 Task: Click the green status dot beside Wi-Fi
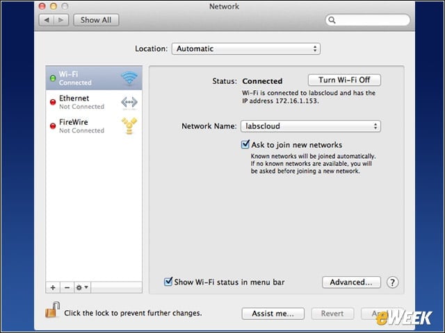(53, 78)
